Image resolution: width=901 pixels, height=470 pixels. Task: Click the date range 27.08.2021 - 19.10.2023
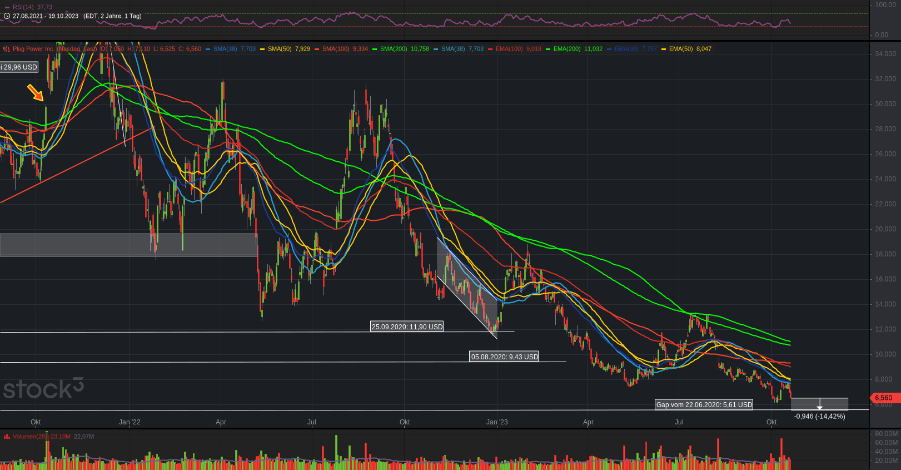[x=46, y=16]
